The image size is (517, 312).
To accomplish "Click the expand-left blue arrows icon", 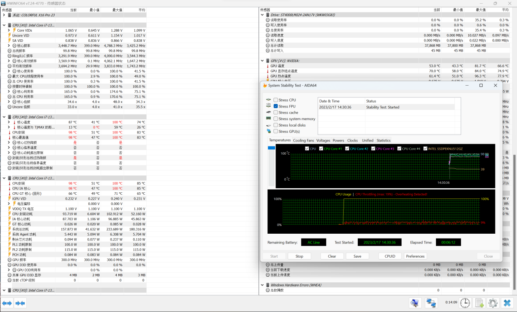I will click(7, 303).
